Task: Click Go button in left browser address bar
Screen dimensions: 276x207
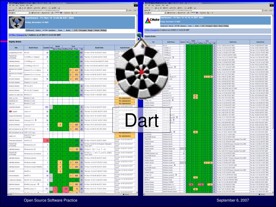Action: (130, 11)
